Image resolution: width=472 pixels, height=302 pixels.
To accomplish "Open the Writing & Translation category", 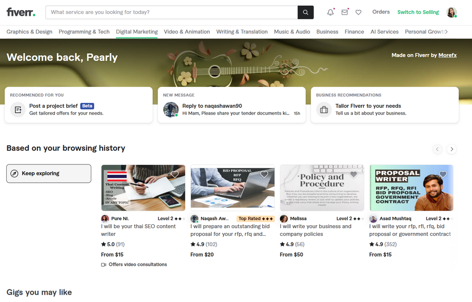I will pos(242,31).
